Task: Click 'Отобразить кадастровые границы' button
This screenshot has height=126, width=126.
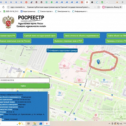Action: (x=62, y=50)
